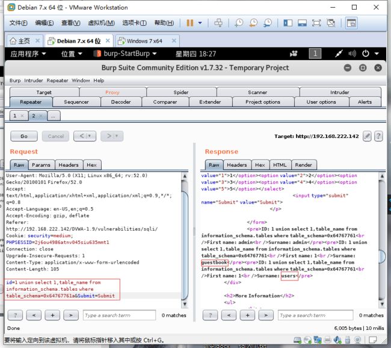The image size is (391, 348).
Task: Open the 虚拟机(M) menu
Action: pyautogui.click(x=101, y=23)
